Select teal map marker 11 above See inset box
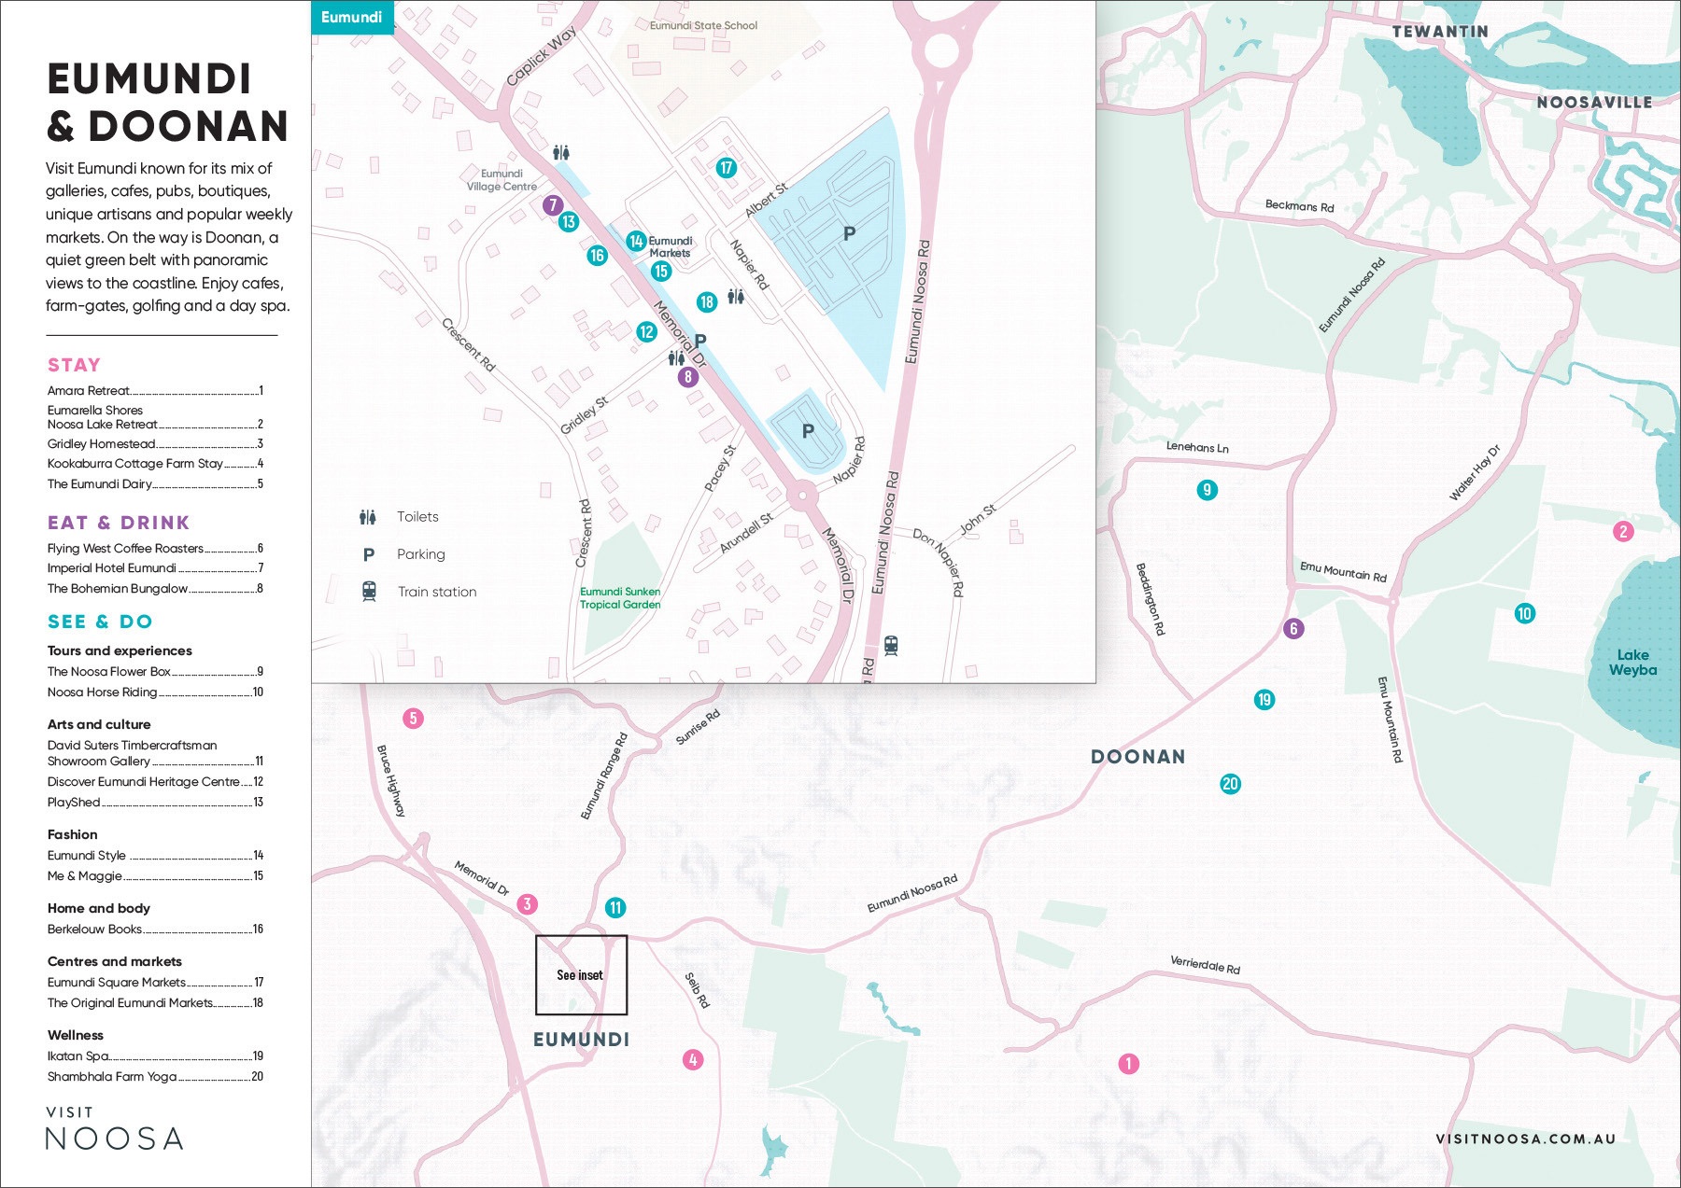The height and width of the screenshot is (1188, 1681). coord(615,908)
